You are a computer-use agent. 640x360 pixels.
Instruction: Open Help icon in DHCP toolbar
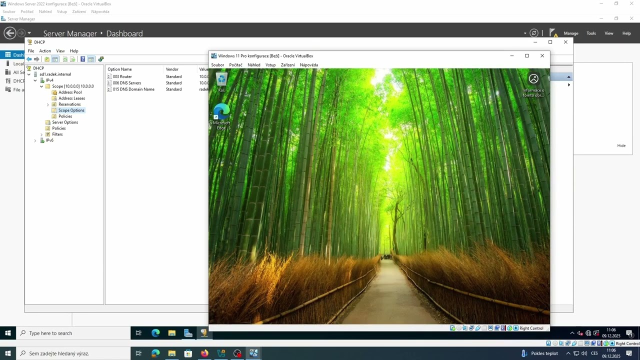(x=83, y=59)
